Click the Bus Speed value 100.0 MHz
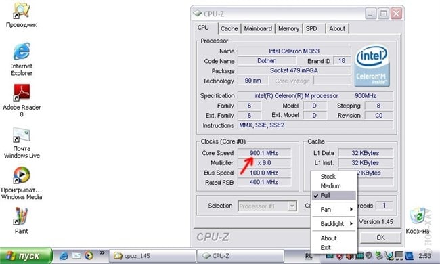This screenshot has width=440, height=264. click(264, 173)
